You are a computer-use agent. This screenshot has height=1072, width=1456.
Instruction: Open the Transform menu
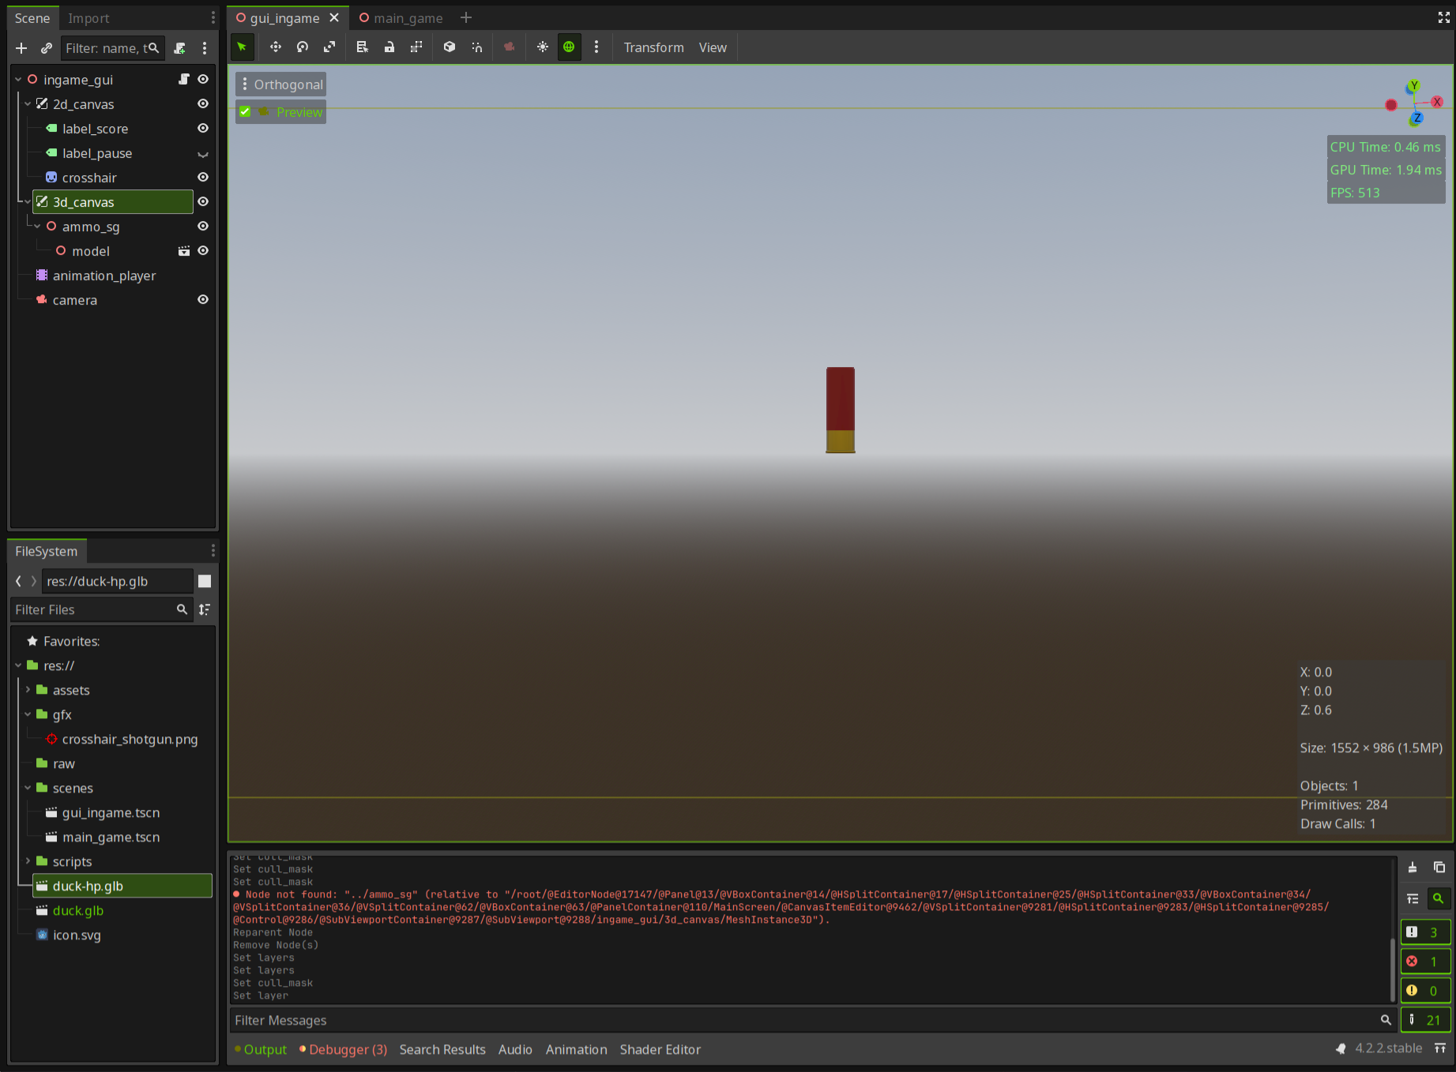point(653,47)
